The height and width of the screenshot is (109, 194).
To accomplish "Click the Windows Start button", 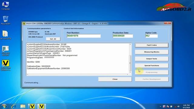I will pyautogui.click(x=4, y=106).
